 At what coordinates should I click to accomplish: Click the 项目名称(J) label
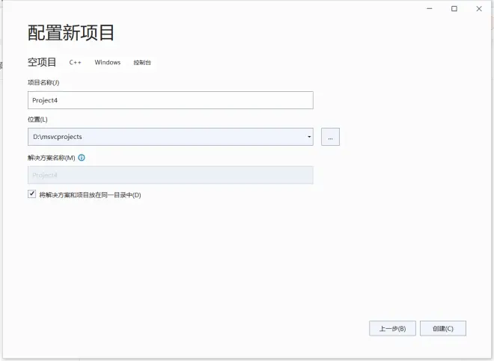[x=43, y=83]
